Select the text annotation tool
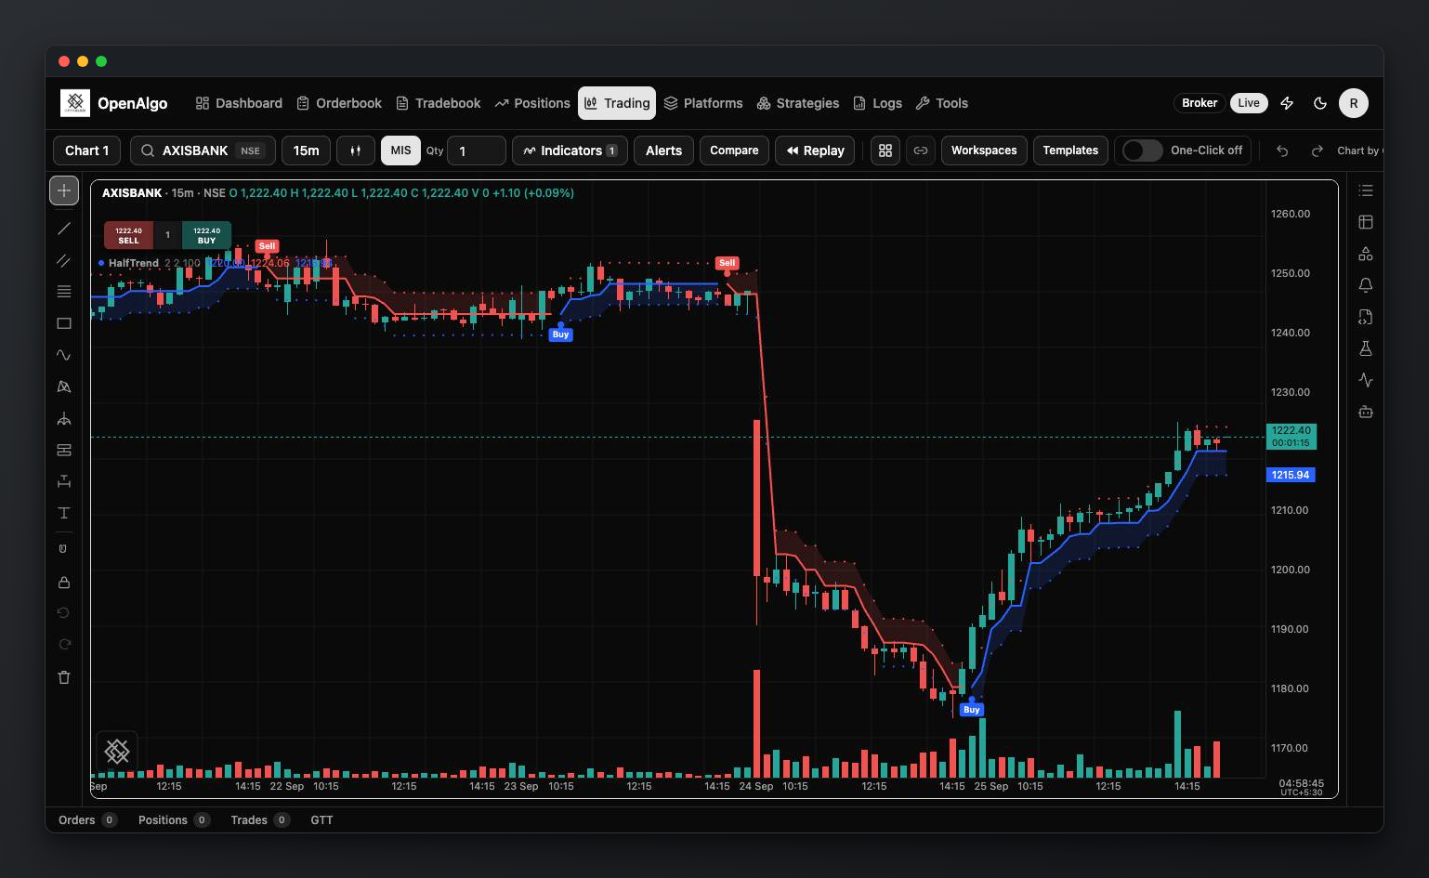Image resolution: width=1429 pixels, height=878 pixels. pyautogui.click(x=64, y=513)
